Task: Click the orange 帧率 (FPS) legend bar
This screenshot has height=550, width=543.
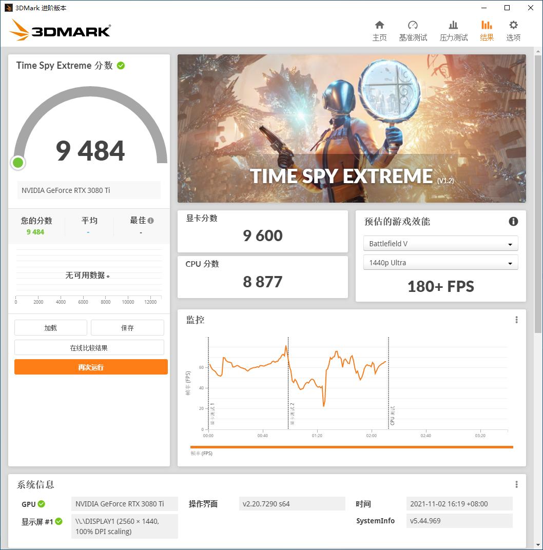Action: [x=352, y=447]
